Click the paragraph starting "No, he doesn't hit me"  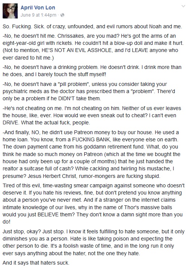click(x=93, y=47)
